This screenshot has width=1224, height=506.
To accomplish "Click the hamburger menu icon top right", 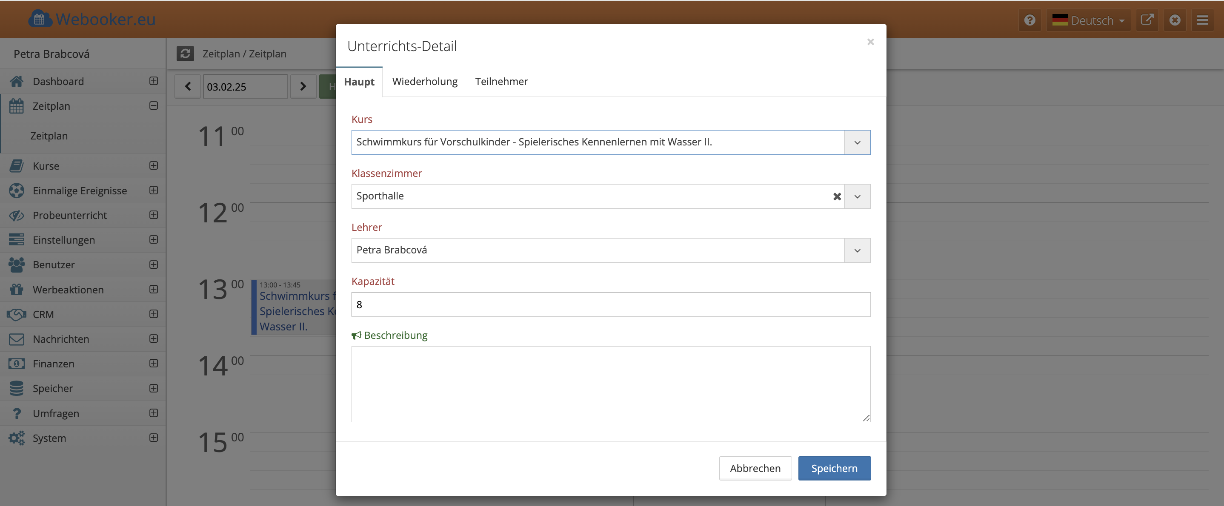I will (1202, 20).
